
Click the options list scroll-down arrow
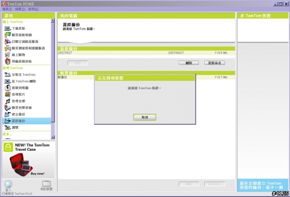coord(53,137)
